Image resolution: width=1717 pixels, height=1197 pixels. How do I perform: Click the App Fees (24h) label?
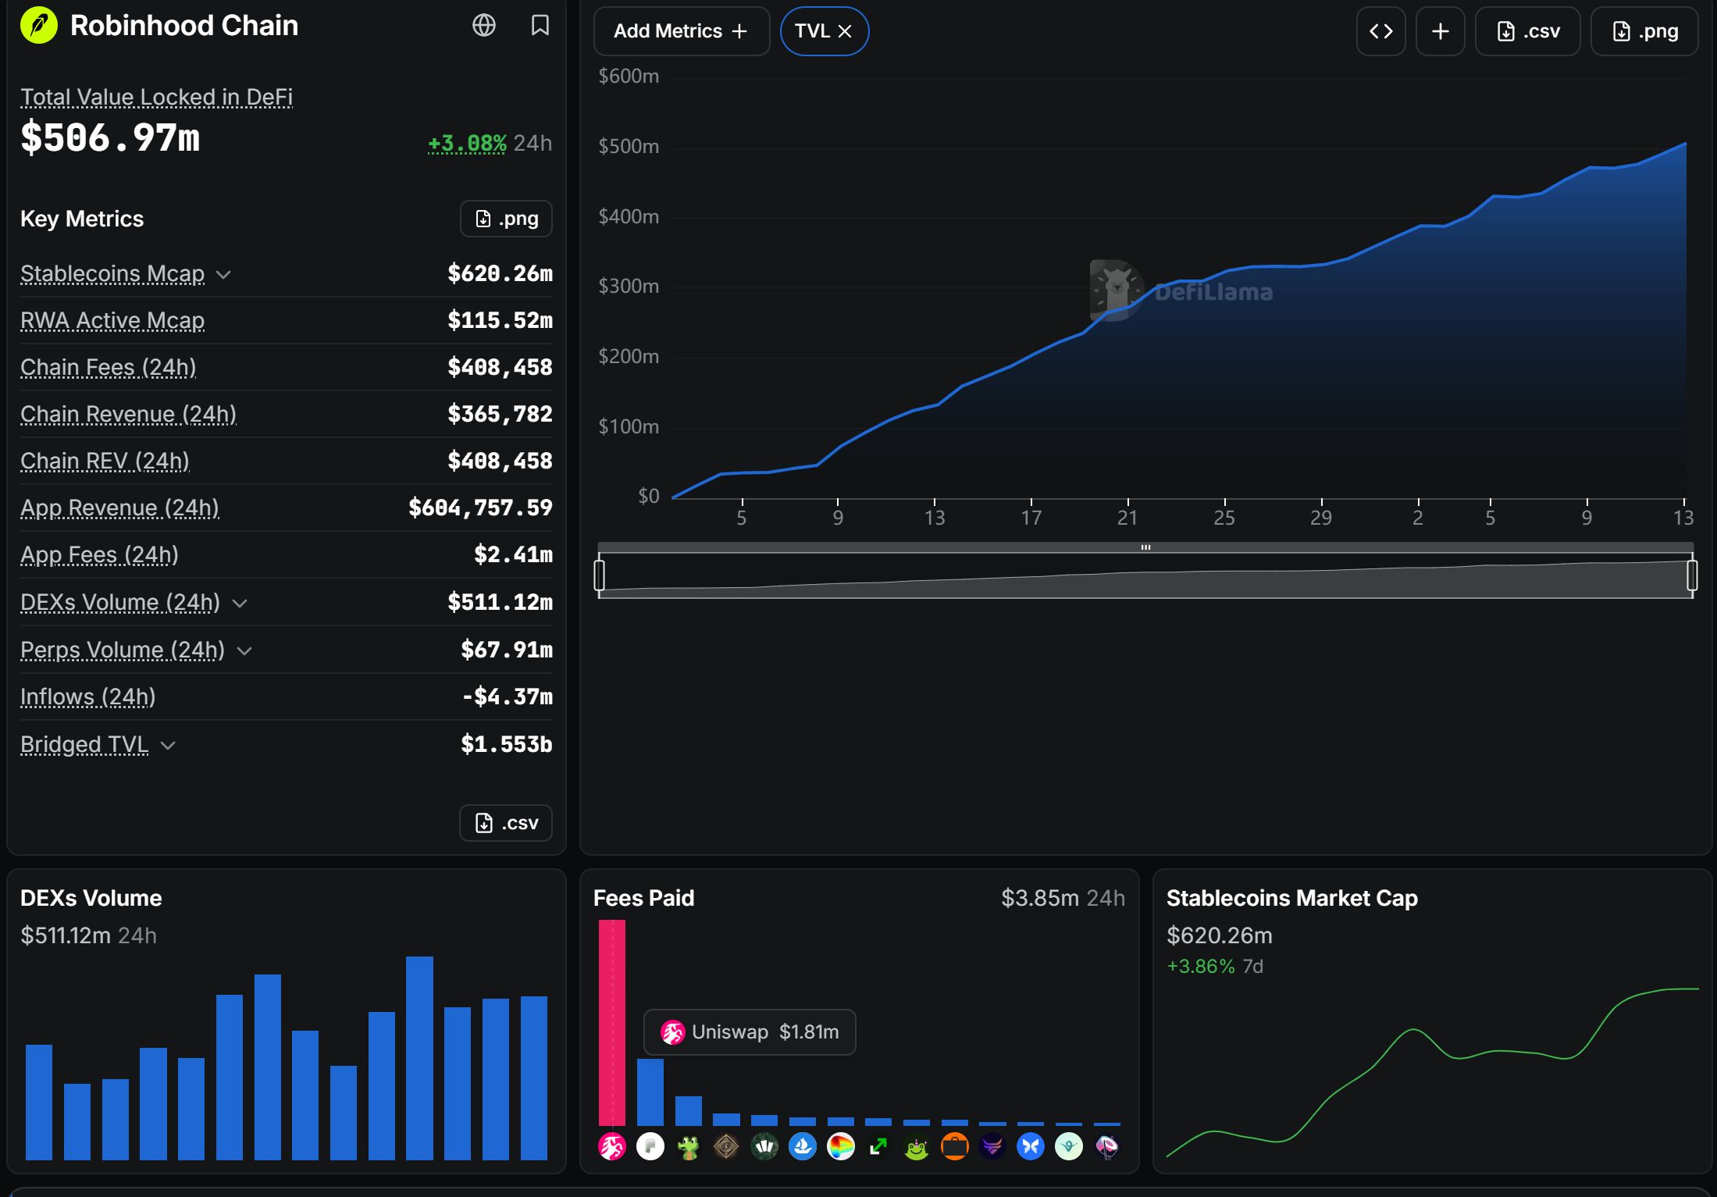(x=99, y=554)
